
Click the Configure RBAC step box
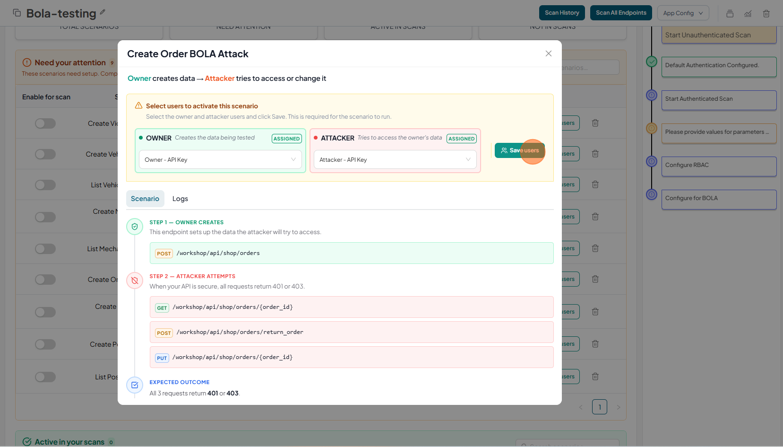(719, 166)
